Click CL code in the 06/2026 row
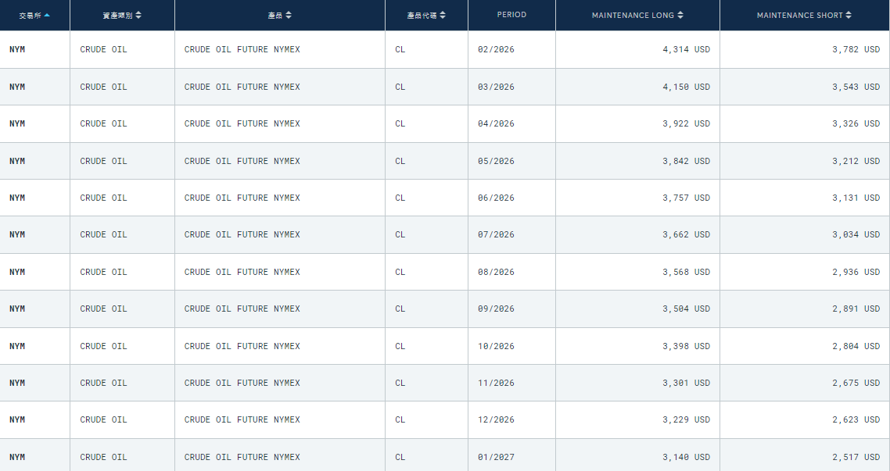Image resolution: width=890 pixels, height=471 pixels. coord(400,198)
